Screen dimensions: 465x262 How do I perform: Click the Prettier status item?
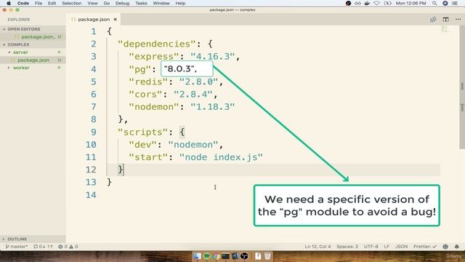click(x=425, y=247)
